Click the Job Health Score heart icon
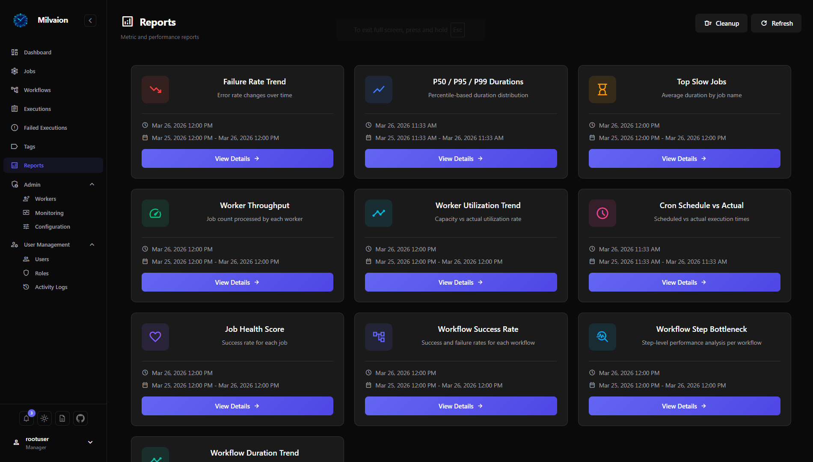Screen dimensions: 813x462 [x=155, y=337]
